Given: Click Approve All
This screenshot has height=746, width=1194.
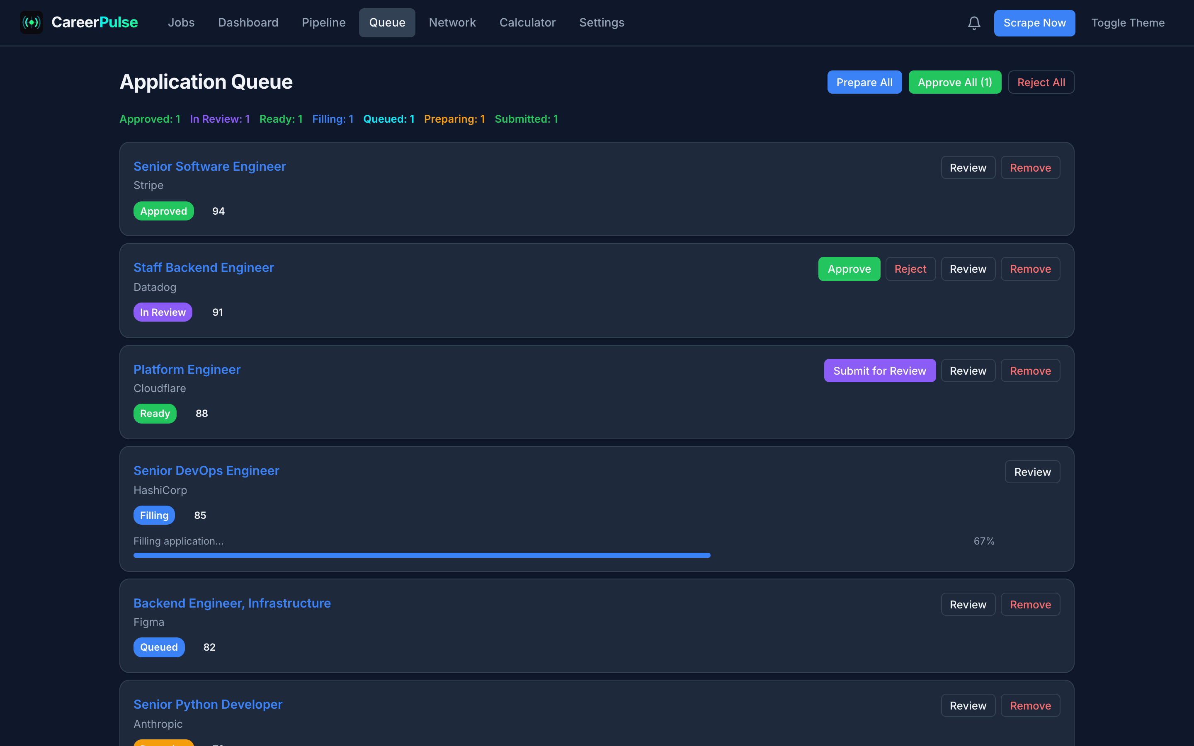Looking at the screenshot, I should (x=955, y=82).
